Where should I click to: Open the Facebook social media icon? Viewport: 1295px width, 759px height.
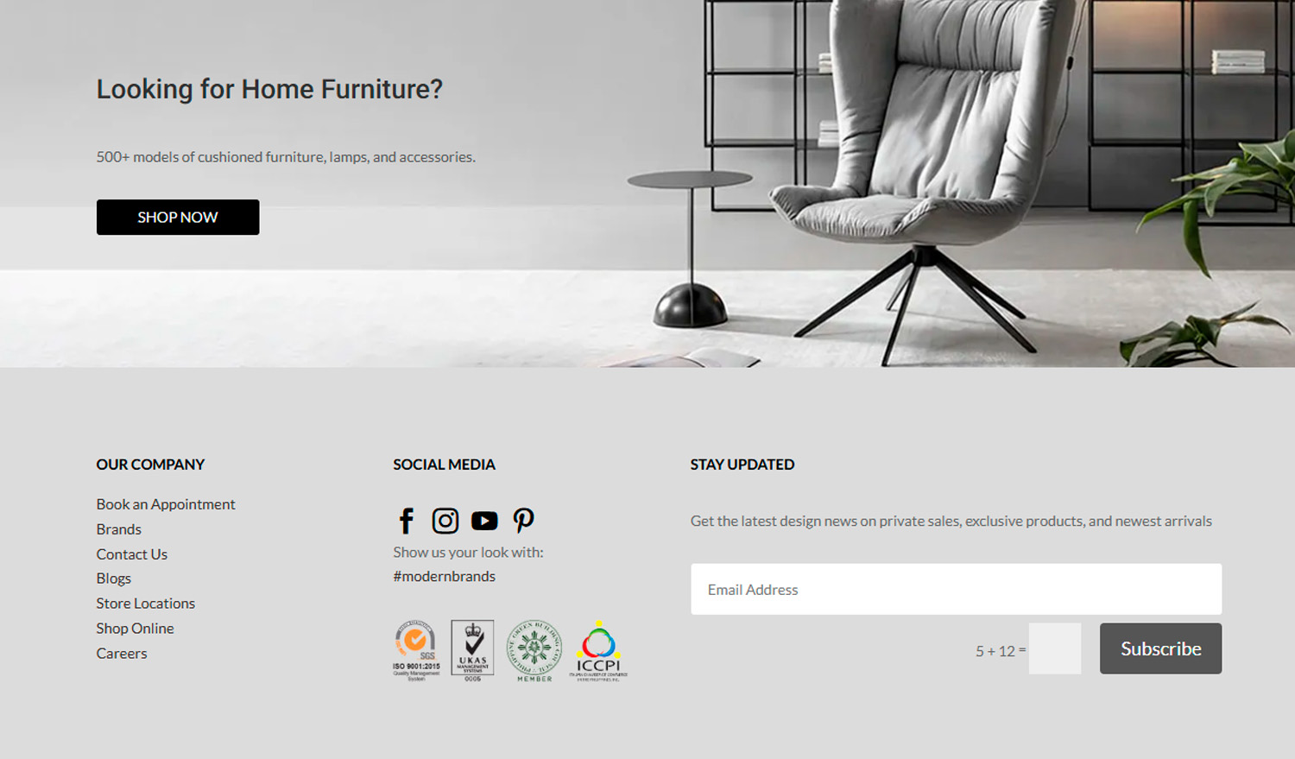pyautogui.click(x=407, y=521)
